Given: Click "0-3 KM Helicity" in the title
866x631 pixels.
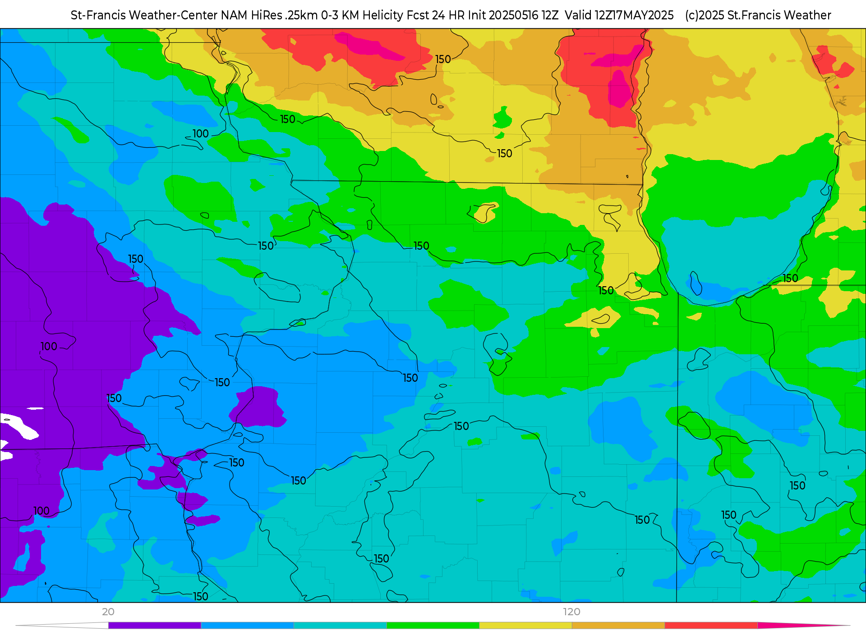Looking at the screenshot, I should [362, 15].
